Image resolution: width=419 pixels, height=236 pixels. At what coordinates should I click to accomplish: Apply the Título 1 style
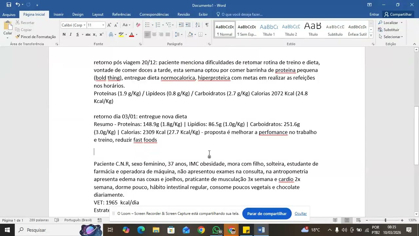pos(269,29)
